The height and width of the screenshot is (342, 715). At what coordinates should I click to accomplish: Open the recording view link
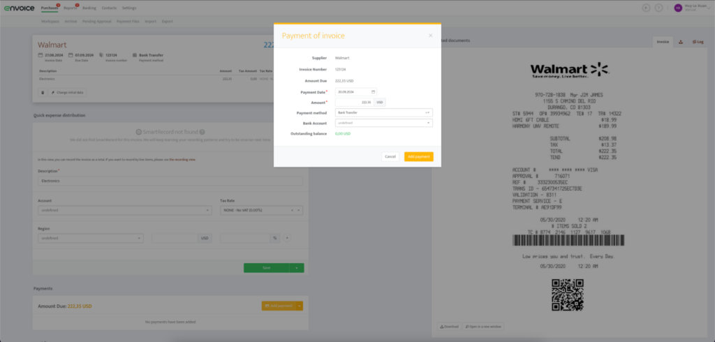(x=182, y=160)
